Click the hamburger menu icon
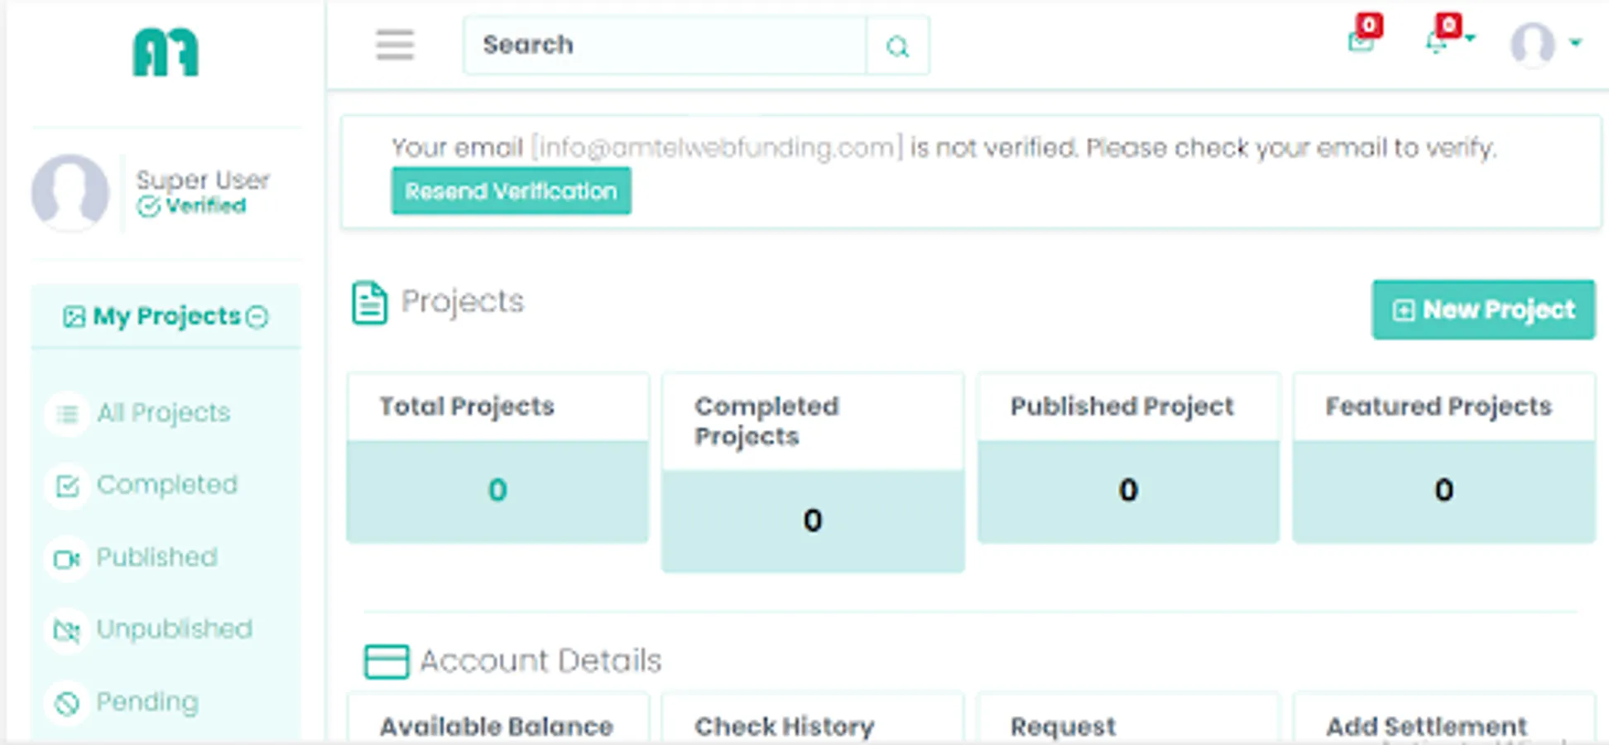 (395, 45)
